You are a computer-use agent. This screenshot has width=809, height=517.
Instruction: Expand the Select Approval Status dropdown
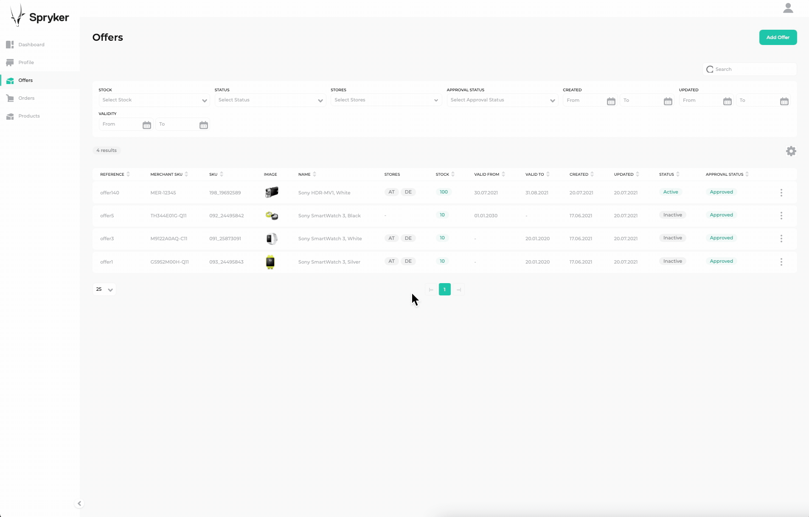(x=502, y=100)
